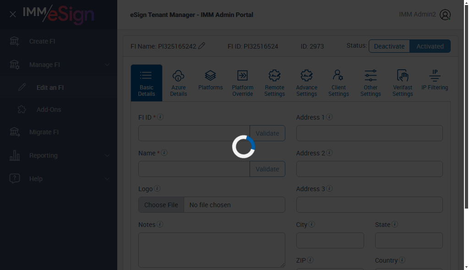Click the Deactivate status button

pos(389,46)
